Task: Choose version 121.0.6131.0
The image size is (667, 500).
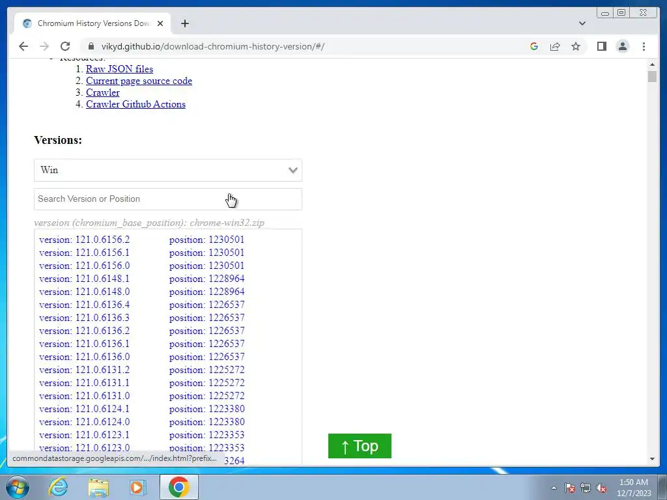Action: (x=84, y=396)
